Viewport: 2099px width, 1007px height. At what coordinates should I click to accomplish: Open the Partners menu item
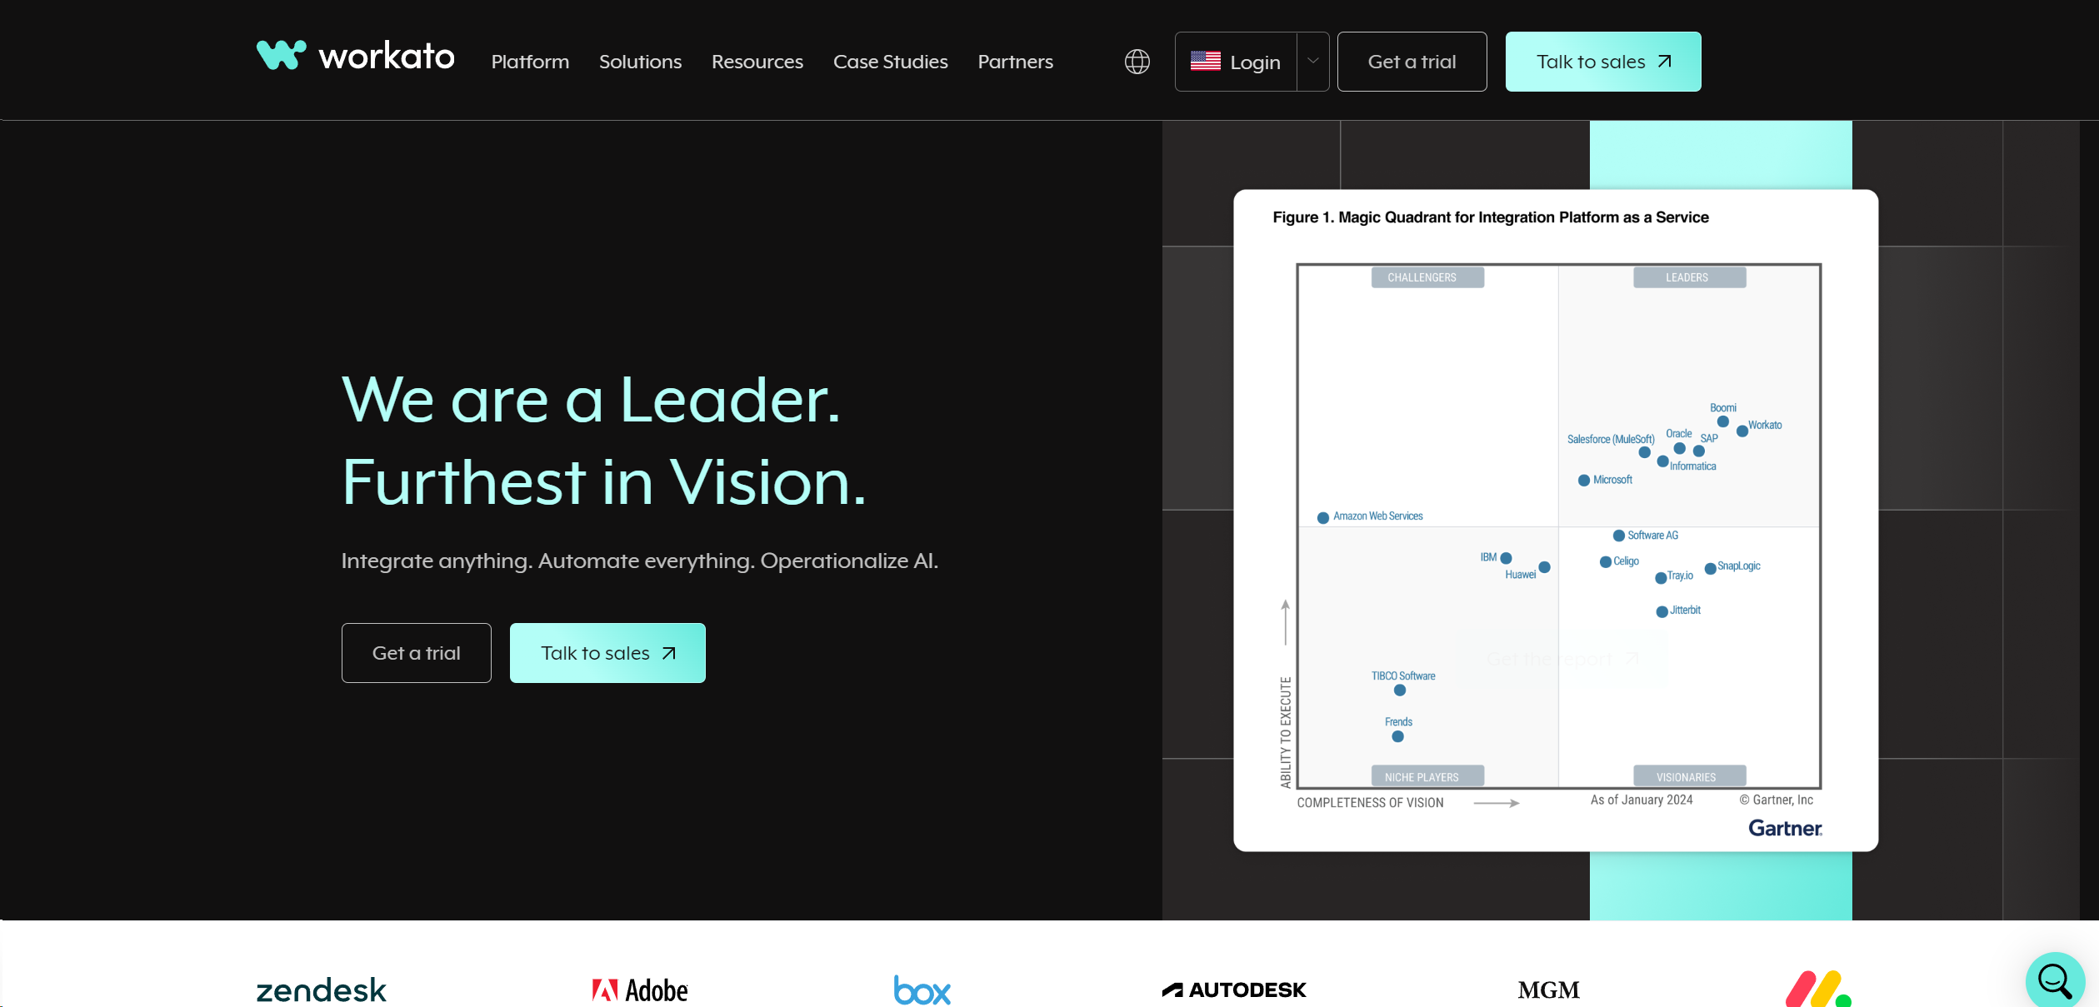[1015, 60]
